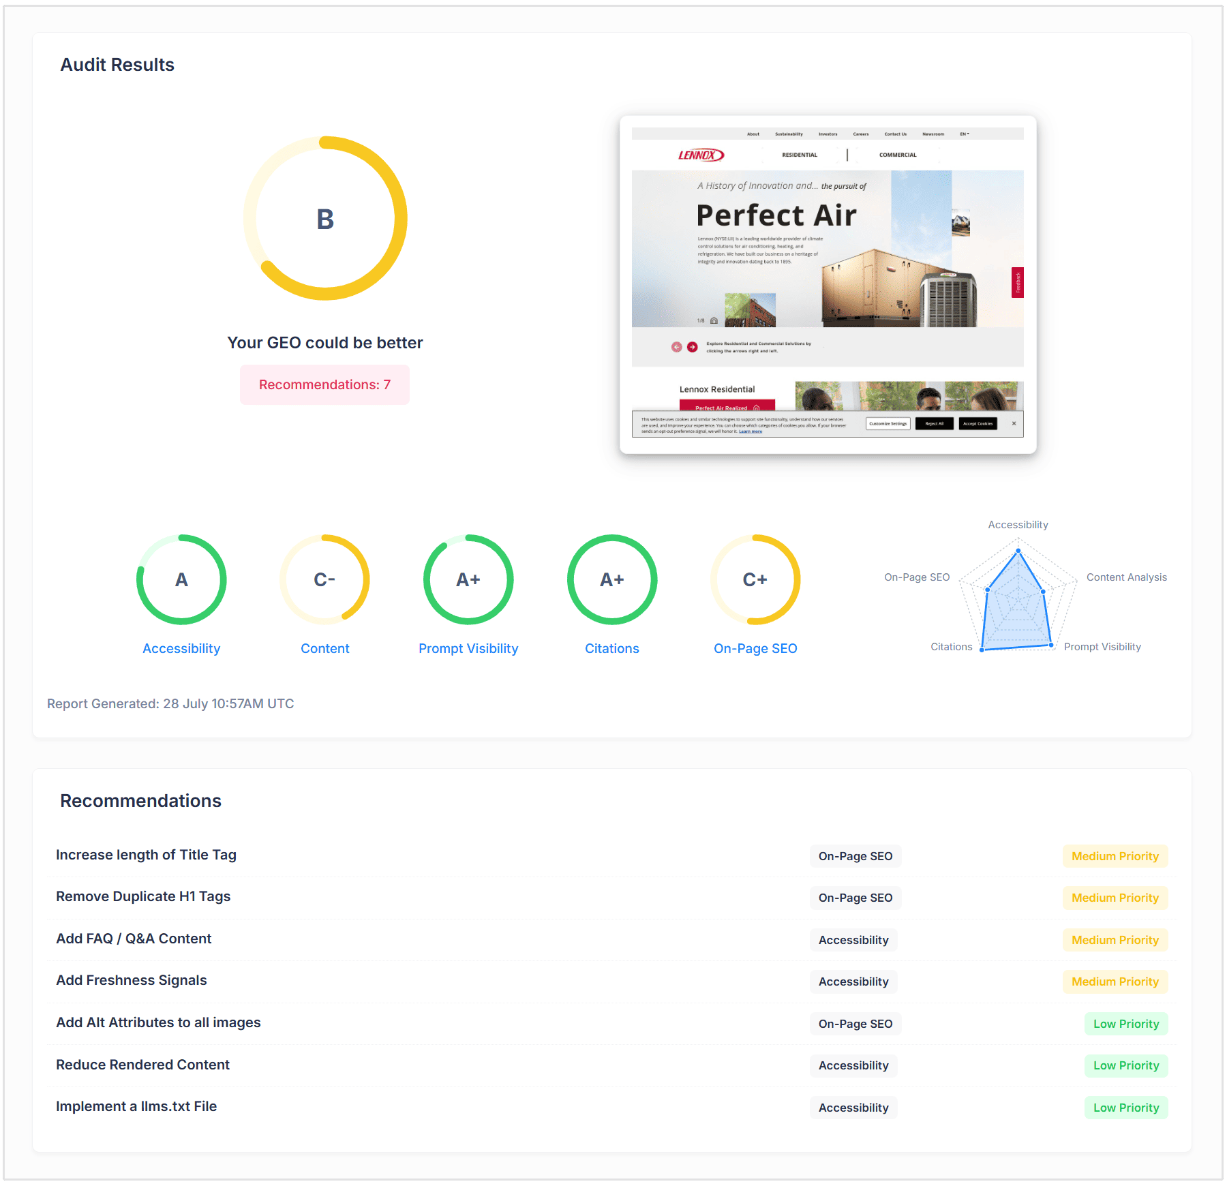Click Accessibility tag on Reduce Rendered Content row
This screenshot has height=1186, width=1227.
point(853,1065)
